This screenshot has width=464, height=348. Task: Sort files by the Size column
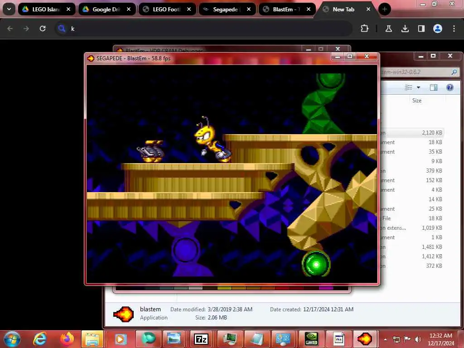417,101
